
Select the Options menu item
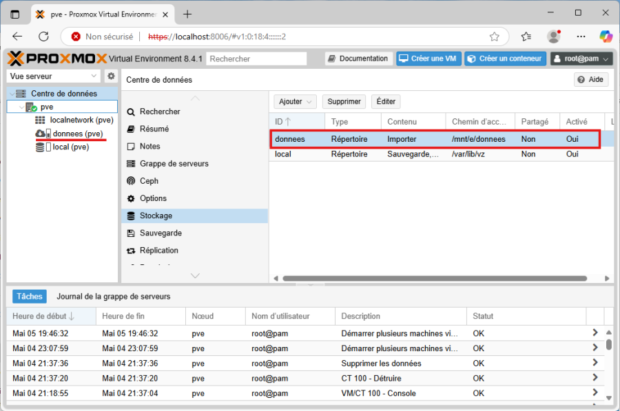pyautogui.click(x=194, y=198)
